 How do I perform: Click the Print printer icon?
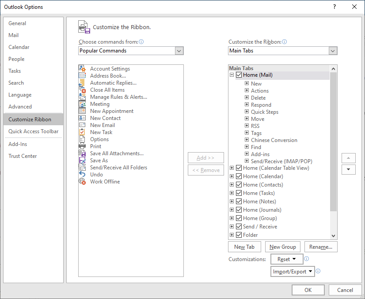click(x=82, y=146)
